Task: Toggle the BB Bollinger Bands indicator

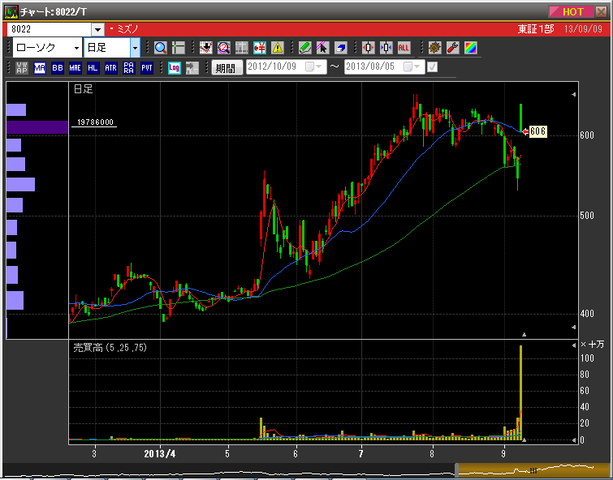Action: click(x=58, y=68)
